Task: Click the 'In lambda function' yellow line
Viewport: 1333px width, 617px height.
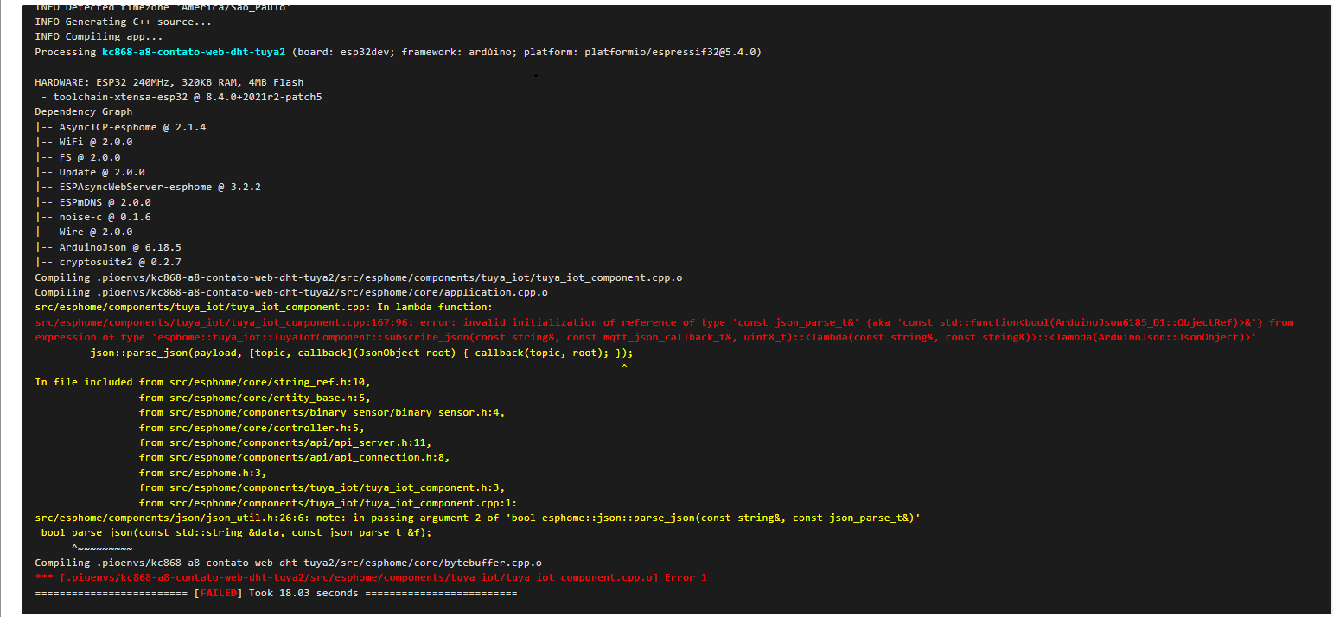Action: click(x=263, y=307)
